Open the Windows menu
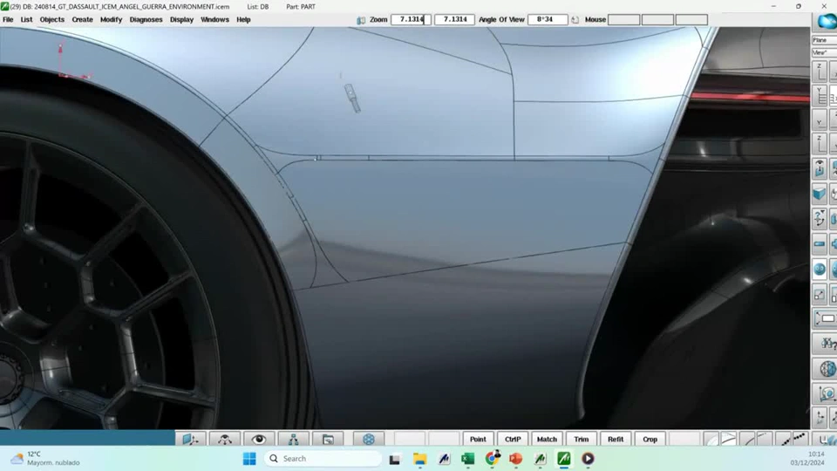 [214, 20]
